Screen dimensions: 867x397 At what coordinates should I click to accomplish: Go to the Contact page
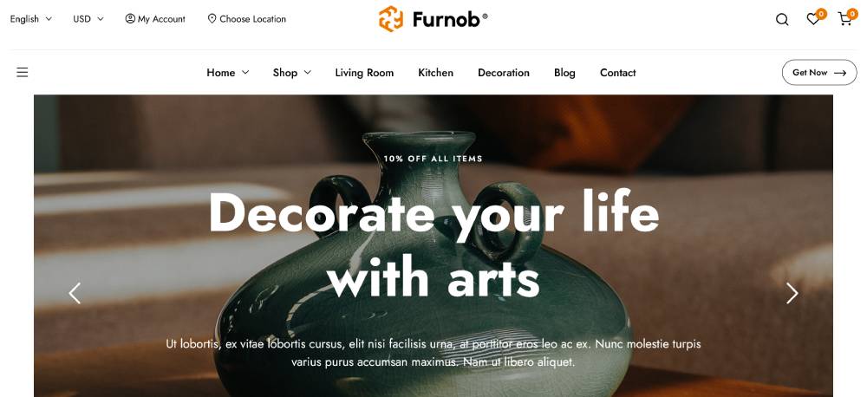(617, 73)
